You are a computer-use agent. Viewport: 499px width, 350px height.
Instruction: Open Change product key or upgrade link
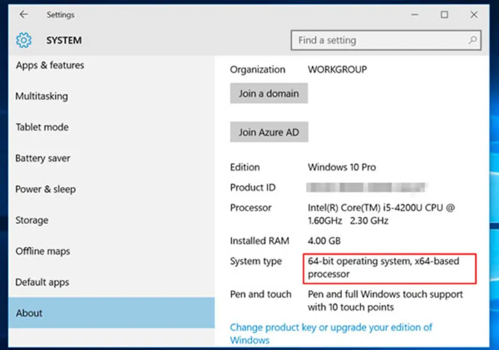pos(331,333)
